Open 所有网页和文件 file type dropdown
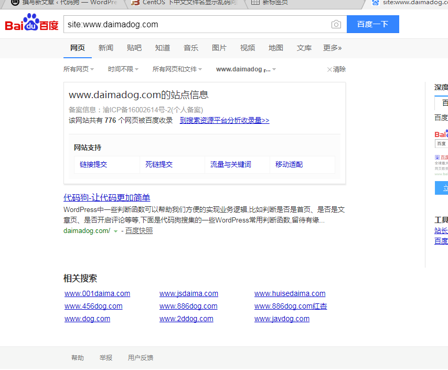448x370 pixels. coord(177,69)
